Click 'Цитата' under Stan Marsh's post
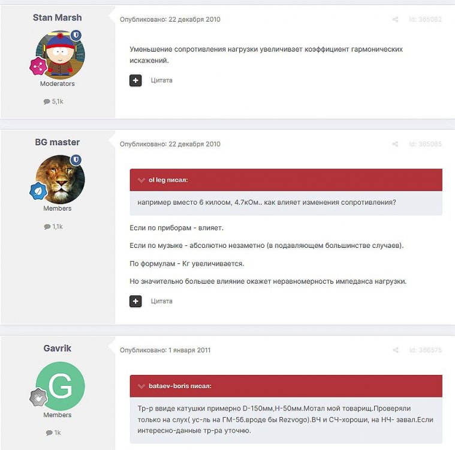Viewport: 455px width, 450px height. tap(162, 80)
